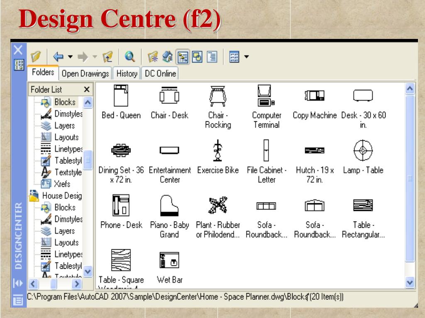Open the Favorites folder icon
Image resolution: width=425 pixels, height=318 pixels.
coord(153,56)
